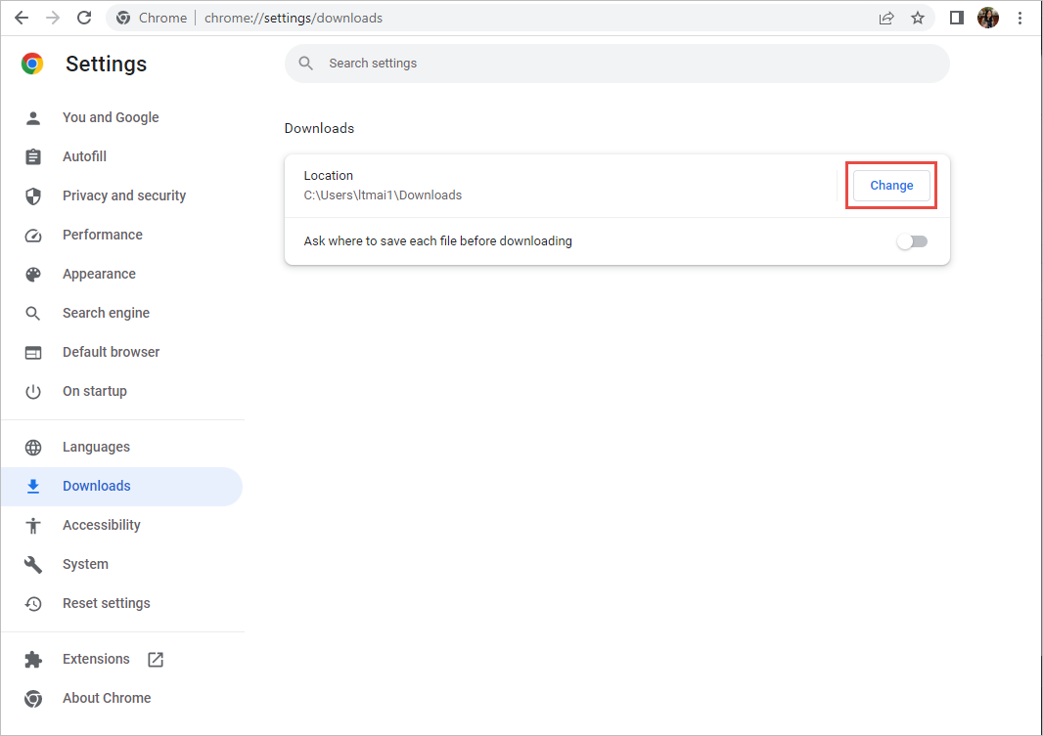Open the profile avatar menu
This screenshot has height=736, width=1043.
pos(988,18)
